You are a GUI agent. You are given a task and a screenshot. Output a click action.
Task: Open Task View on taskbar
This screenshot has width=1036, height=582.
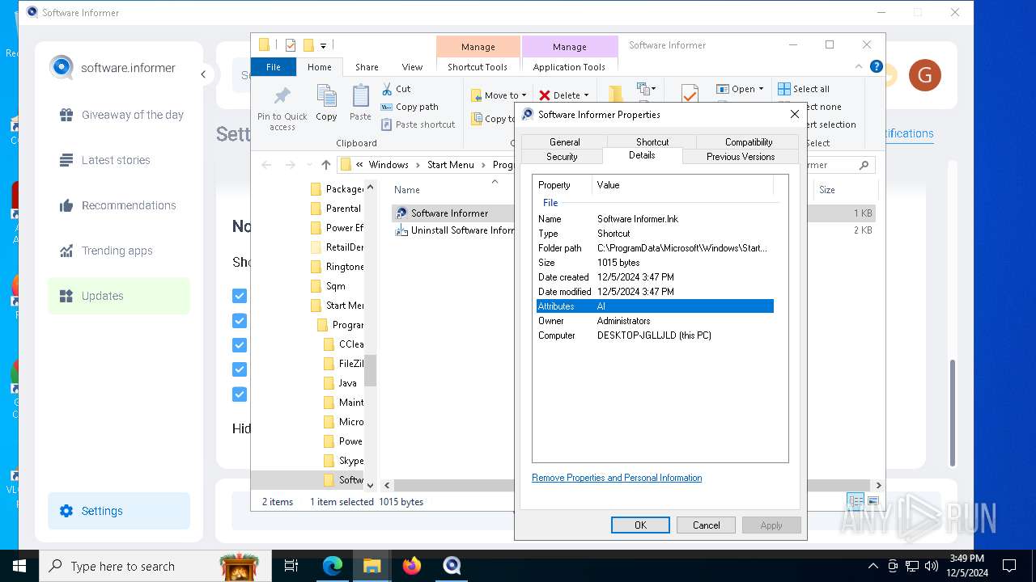click(x=291, y=566)
